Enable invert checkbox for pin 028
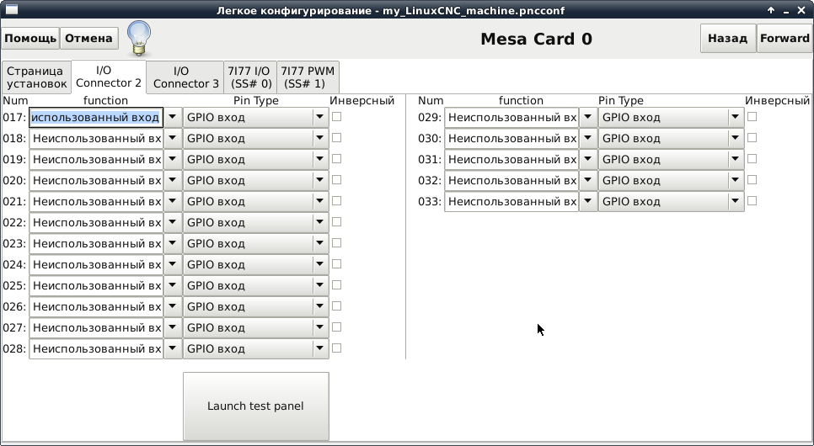This screenshot has height=446, width=814. [x=336, y=348]
